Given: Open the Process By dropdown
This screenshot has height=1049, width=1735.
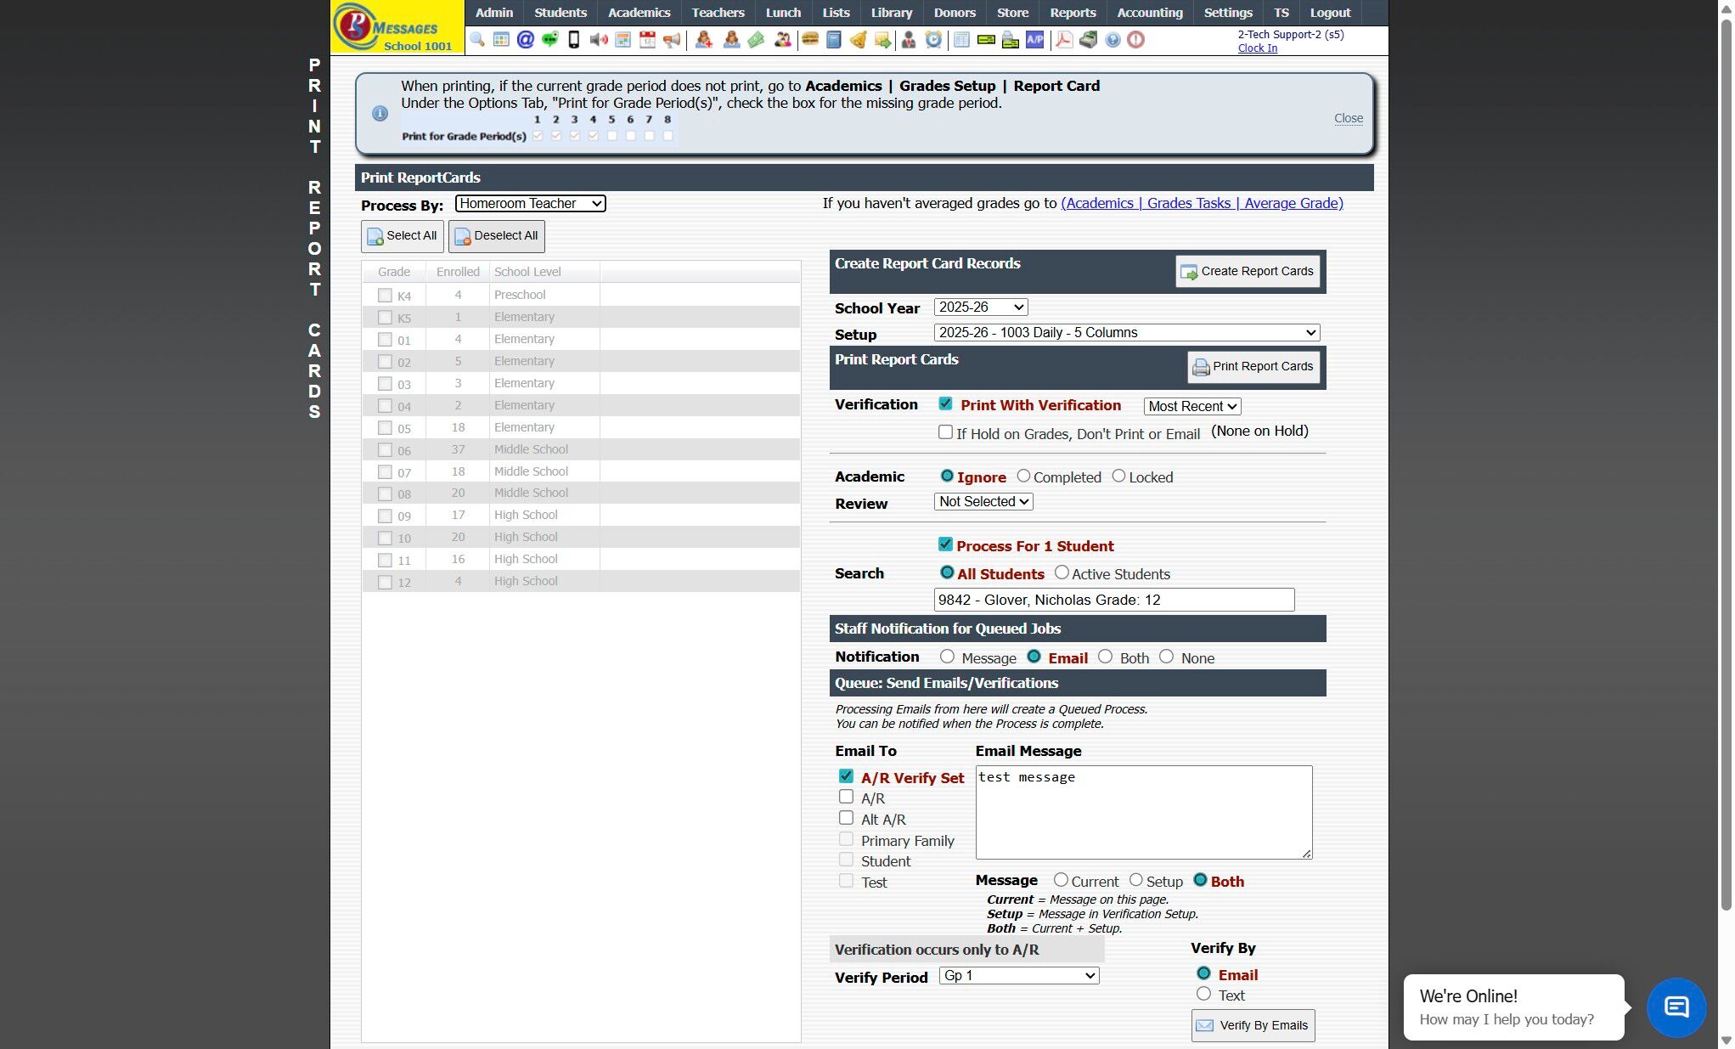Looking at the screenshot, I should click(x=530, y=203).
